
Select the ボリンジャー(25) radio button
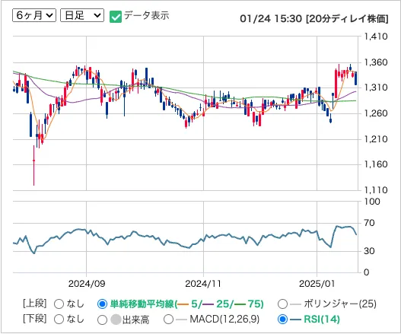(x=282, y=304)
